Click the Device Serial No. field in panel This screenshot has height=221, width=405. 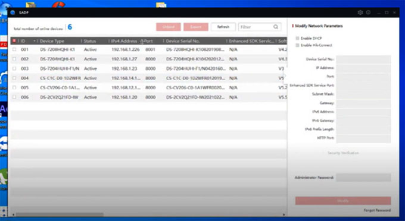(363, 59)
